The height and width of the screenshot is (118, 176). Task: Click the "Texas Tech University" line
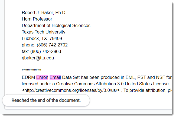click(44, 32)
